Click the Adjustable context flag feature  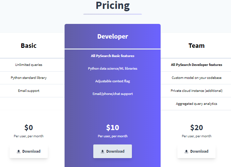click(x=112, y=81)
